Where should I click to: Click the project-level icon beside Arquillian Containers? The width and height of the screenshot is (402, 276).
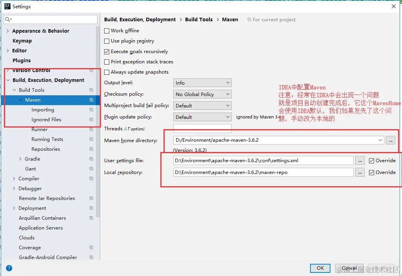[91, 218]
